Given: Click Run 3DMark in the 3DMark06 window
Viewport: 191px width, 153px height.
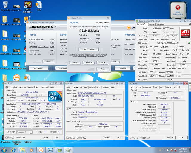Looking at the screenshot, I should tap(38, 68).
